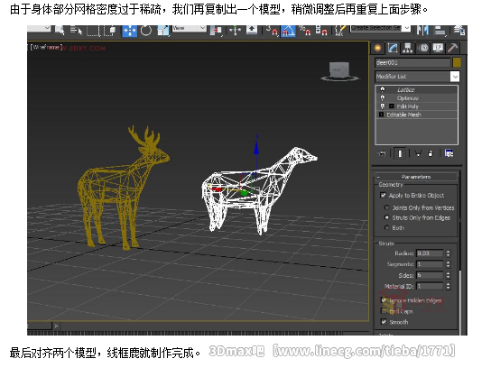Click the deer001 object color swatch
Viewport: 491px width, 368px height.
(x=457, y=62)
